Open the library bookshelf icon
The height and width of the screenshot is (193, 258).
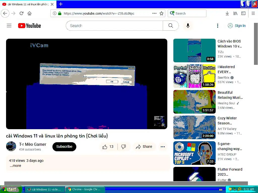pyautogui.click(x=235, y=13)
